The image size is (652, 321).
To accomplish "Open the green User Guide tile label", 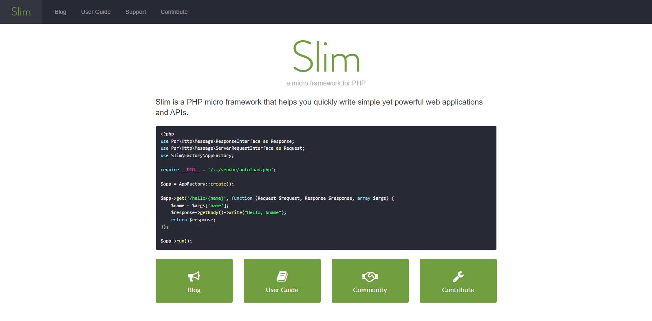I will [x=282, y=290].
